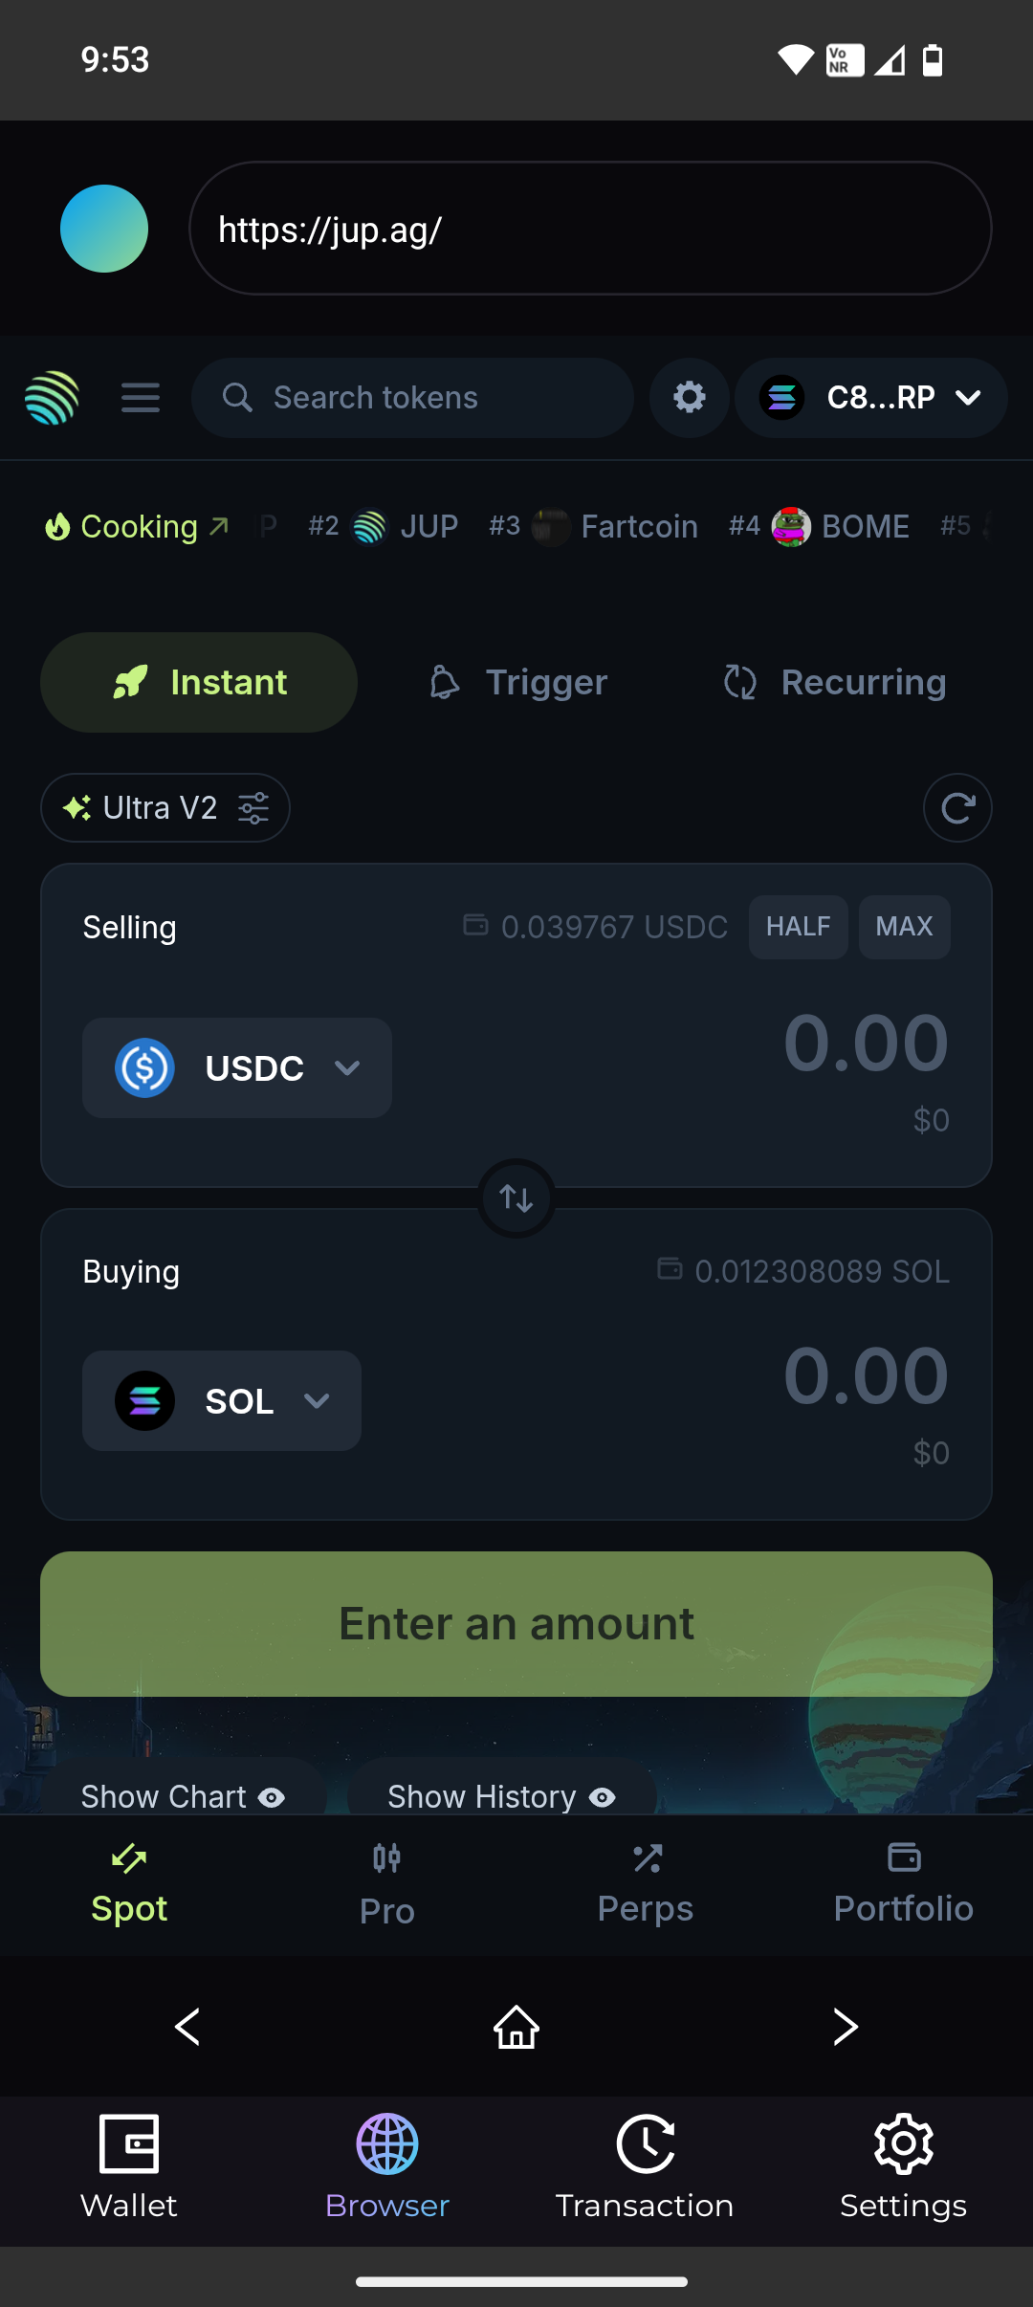Open wallet Settings at bottom bar
The width and height of the screenshot is (1033, 2307).
pos(903,2166)
